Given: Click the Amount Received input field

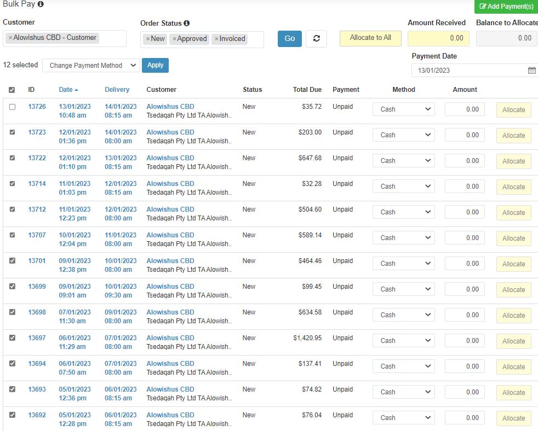Looking at the screenshot, I should tap(438, 38).
